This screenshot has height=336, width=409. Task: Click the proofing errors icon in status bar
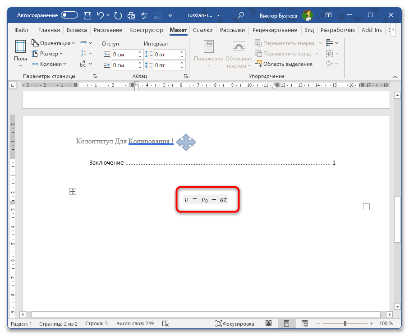[165, 323]
